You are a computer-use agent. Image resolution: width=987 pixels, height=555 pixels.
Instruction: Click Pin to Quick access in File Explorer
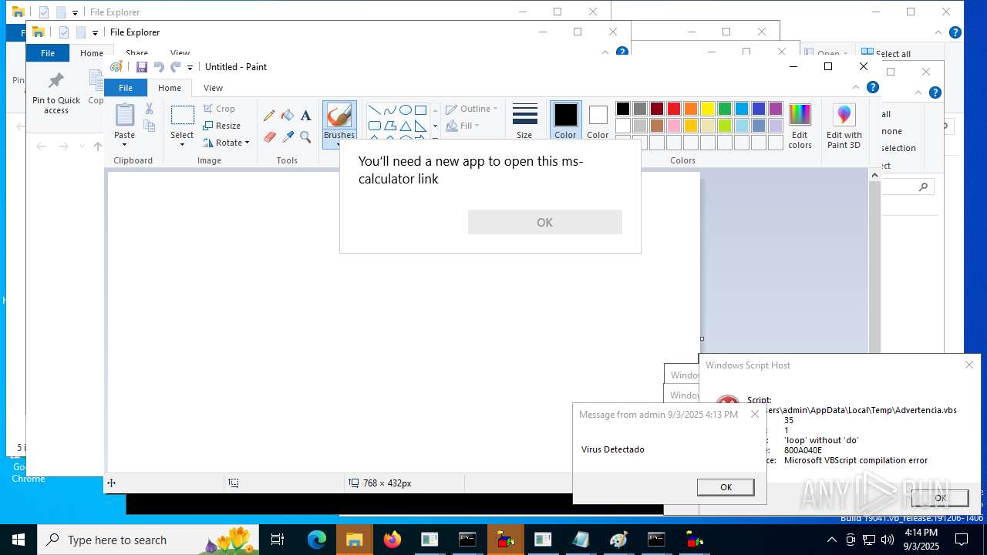point(56,93)
